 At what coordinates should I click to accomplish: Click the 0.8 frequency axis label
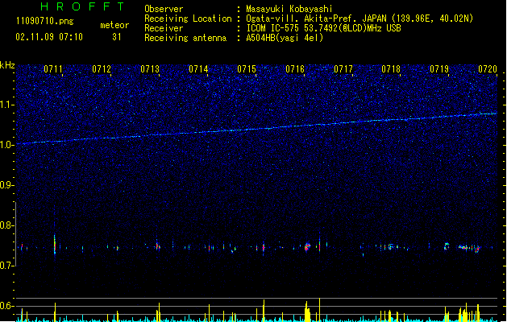pyautogui.click(x=7, y=225)
